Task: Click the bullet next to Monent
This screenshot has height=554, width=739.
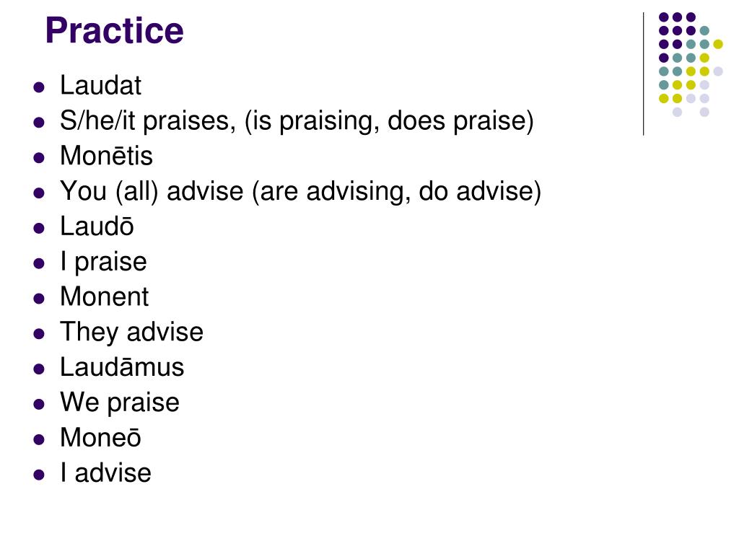Action: pos(39,299)
